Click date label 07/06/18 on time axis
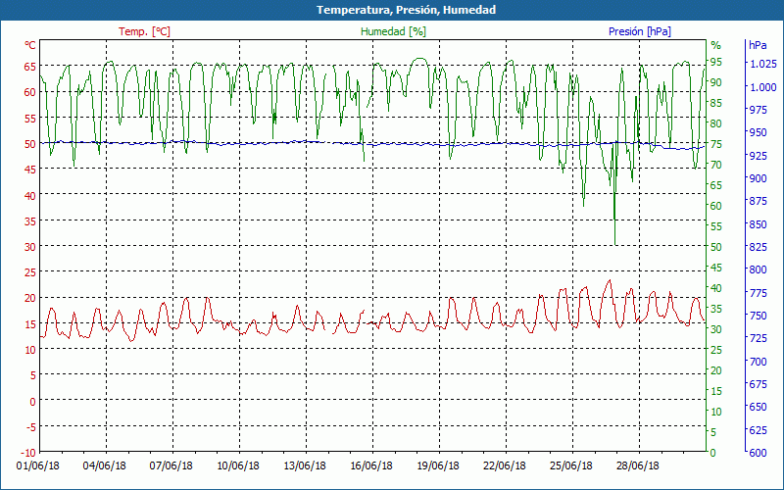 pos(171,466)
